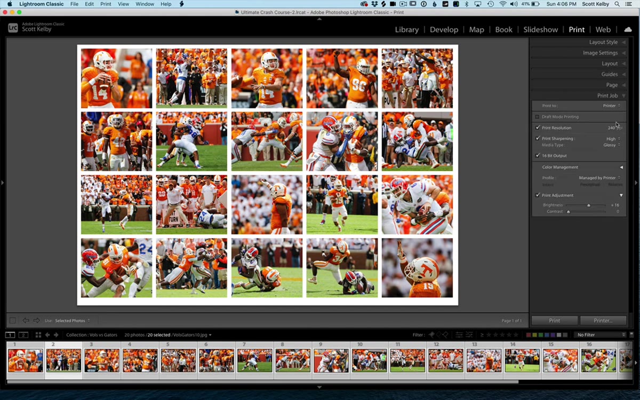Click the Printer... button
Viewport: 640px width, 400px height.
point(603,321)
